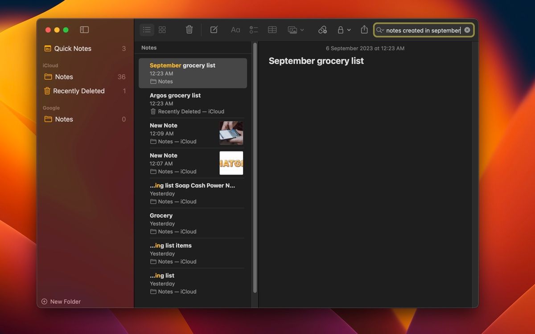The height and width of the screenshot is (334, 535).
Task: Expand the search options magnifier menu
Action: point(380,30)
